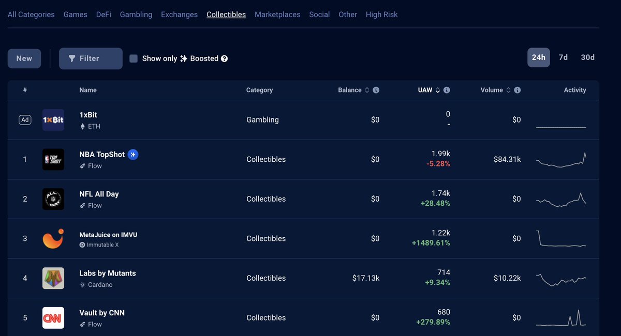Click the Activity column header
The image size is (621, 336).
click(575, 90)
